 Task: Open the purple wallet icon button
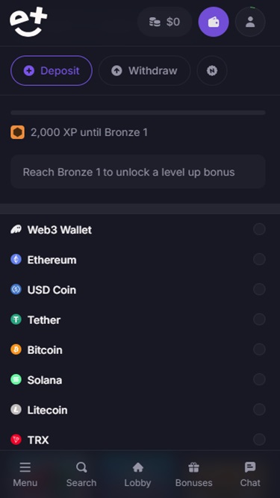214,22
